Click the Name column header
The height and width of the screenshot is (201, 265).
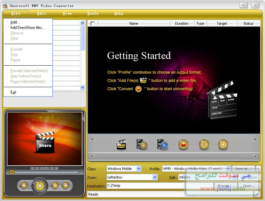point(133,23)
